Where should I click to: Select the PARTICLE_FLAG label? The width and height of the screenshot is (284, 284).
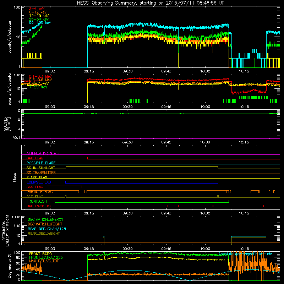click(x=39, y=192)
